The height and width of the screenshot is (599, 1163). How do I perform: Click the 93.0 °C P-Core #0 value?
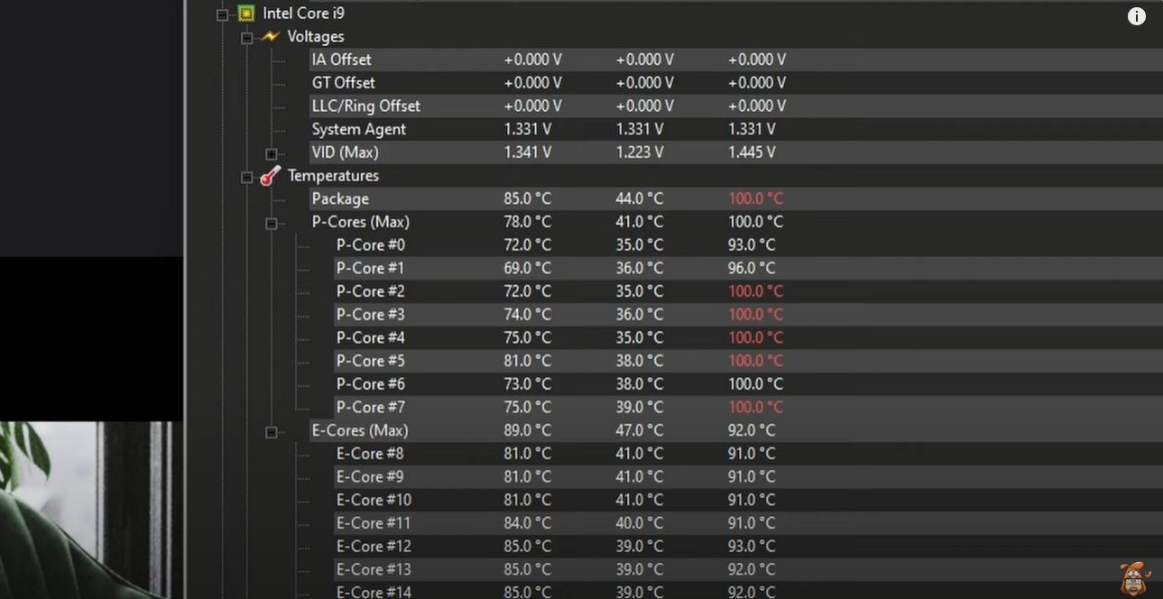tap(751, 245)
